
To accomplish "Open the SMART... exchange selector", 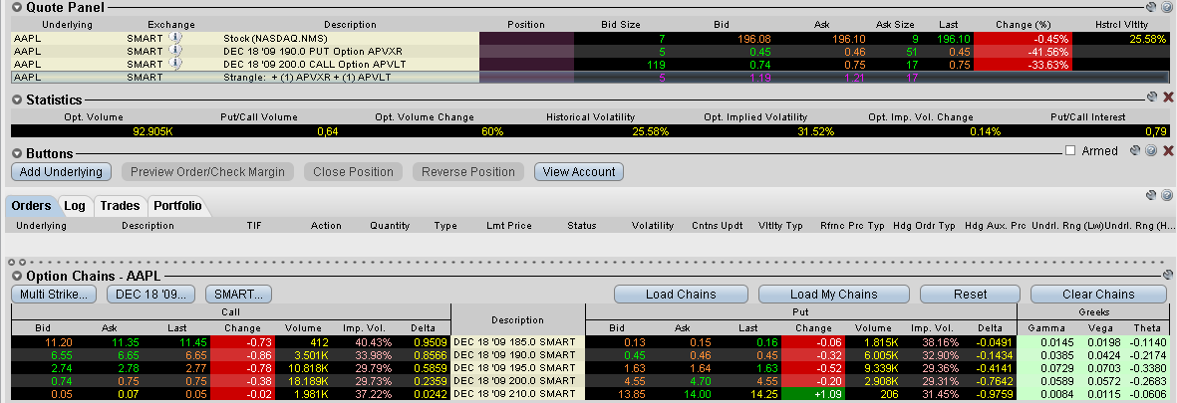I will 238,295.
